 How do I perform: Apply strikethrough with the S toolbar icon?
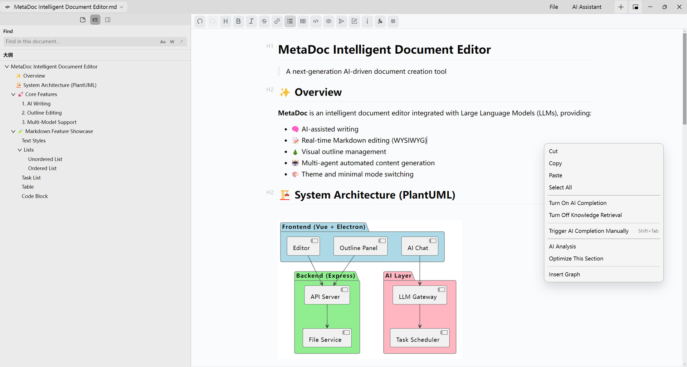pyautogui.click(x=264, y=21)
